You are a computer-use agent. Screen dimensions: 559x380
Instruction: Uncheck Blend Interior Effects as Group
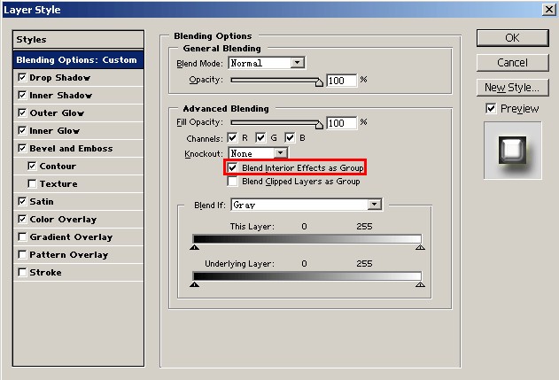[233, 167]
